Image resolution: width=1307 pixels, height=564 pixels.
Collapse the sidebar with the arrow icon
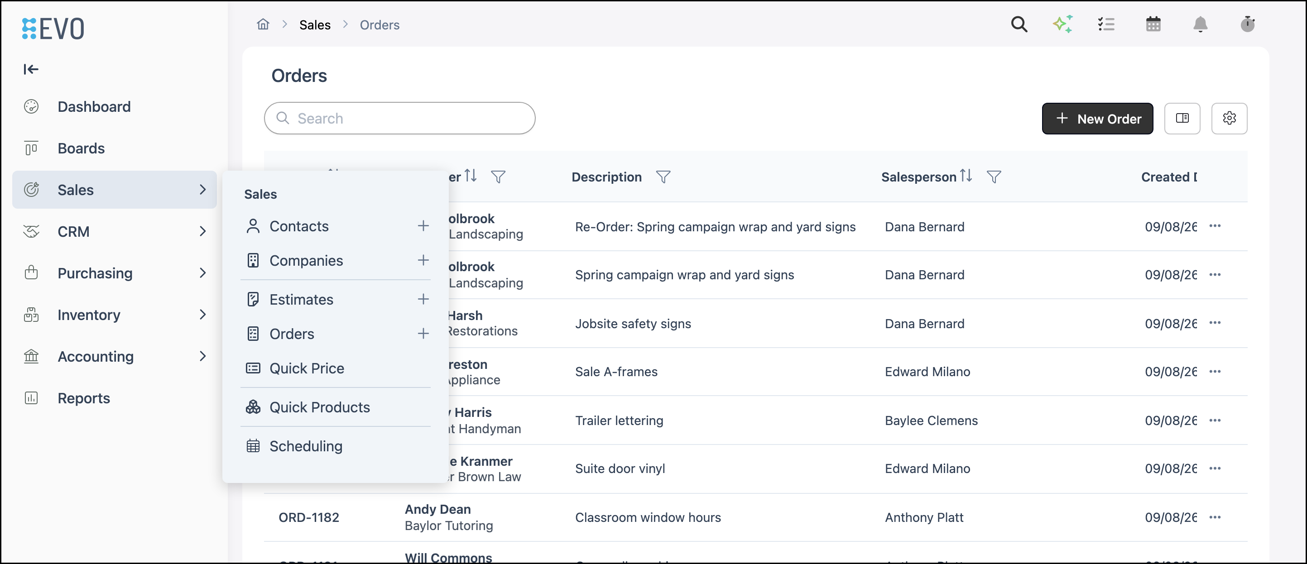tap(31, 69)
